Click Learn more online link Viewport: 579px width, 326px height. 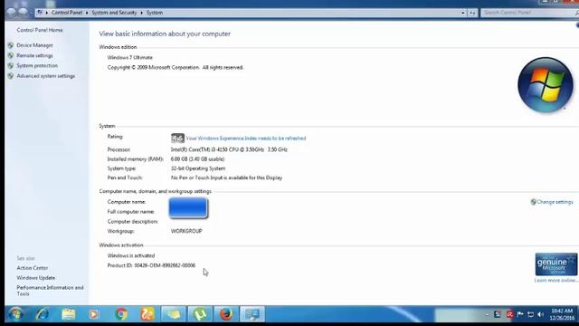pyautogui.click(x=555, y=281)
